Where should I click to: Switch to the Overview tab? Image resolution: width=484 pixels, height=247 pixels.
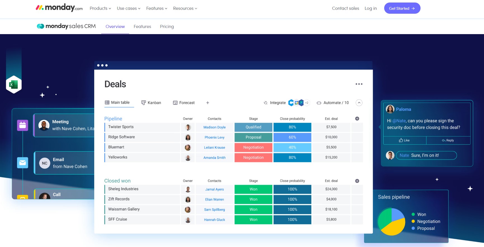pyautogui.click(x=115, y=27)
